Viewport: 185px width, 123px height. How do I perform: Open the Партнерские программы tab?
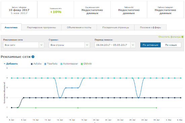point(41,27)
